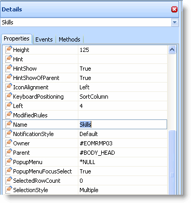Click the NotificationStyle property name

coord(33,134)
